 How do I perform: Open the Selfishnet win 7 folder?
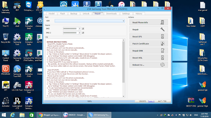[202, 39]
